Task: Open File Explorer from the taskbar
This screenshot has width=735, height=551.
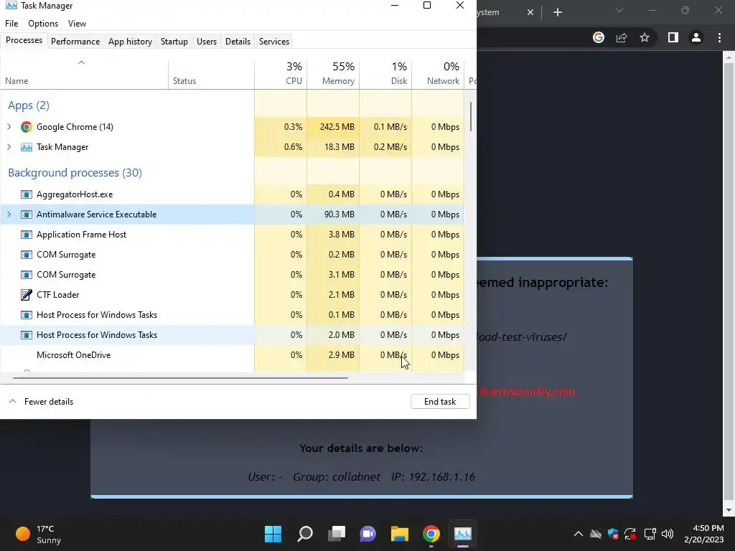Action: coord(400,534)
